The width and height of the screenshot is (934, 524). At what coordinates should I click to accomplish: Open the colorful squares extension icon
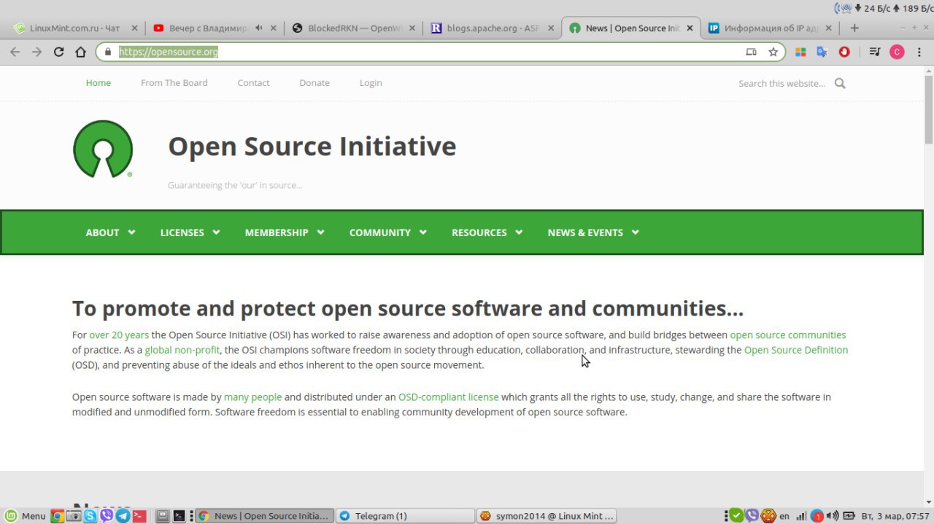pos(800,52)
